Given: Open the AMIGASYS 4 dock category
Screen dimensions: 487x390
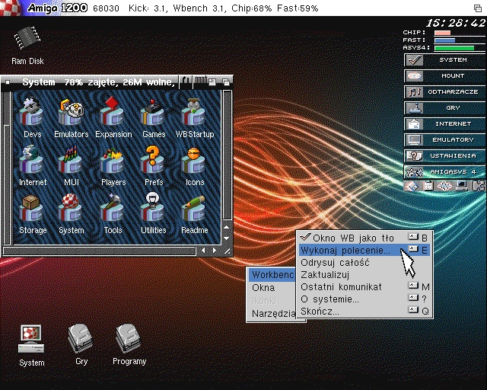Looking at the screenshot, I should (x=444, y=172).
